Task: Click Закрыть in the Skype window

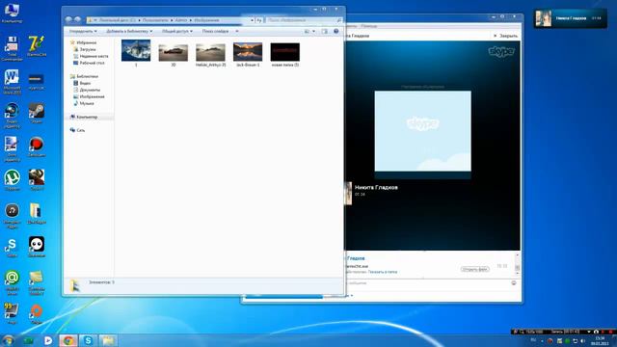Action: click(505, 36)
